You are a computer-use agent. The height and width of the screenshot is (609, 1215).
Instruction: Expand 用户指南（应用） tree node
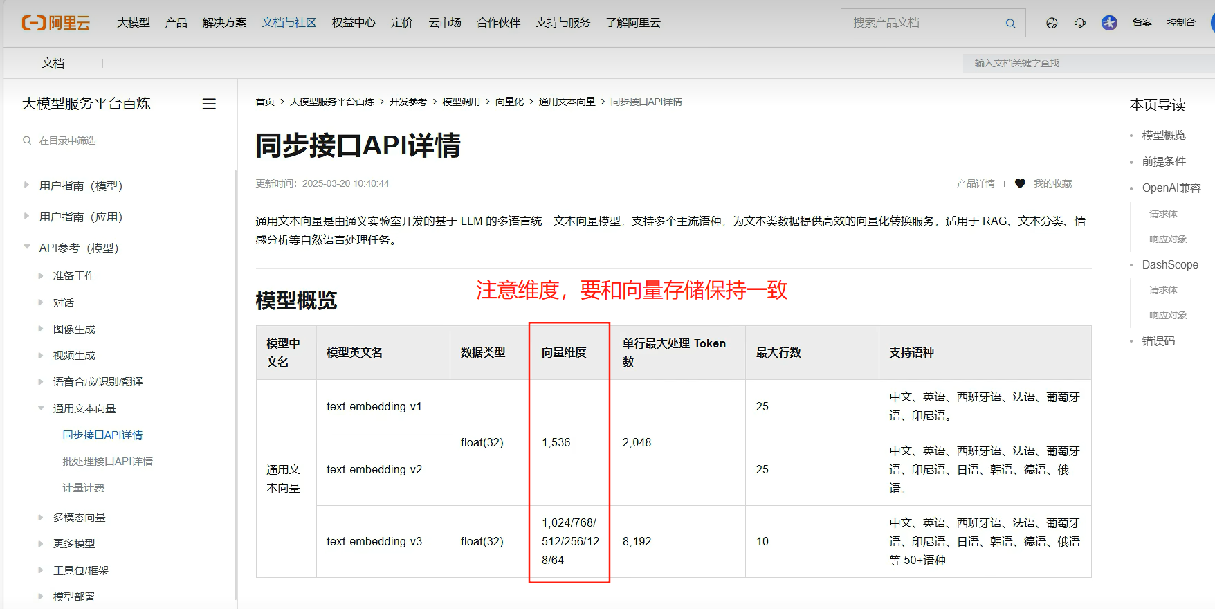coord(26,216)
